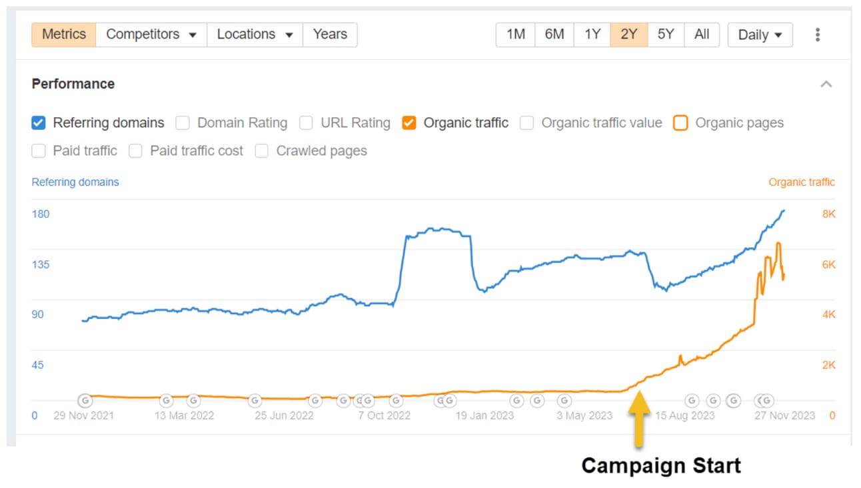Tick the Organic pages checkbox
Image resolution: width=861 pixels, height=488 pixels.
point(680,122)
